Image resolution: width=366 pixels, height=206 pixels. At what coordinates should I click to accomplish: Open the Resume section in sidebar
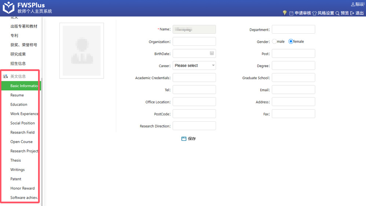[x=17, y=95]
